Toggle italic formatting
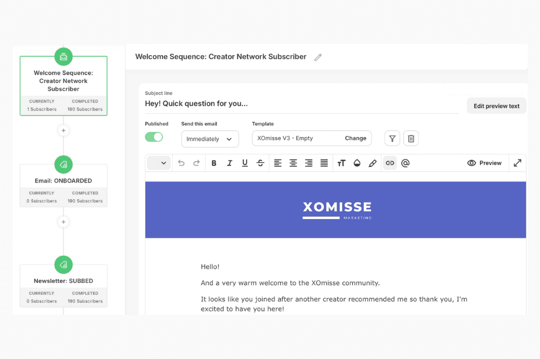The width and height of the screenshot is (540, 359). 229,162
